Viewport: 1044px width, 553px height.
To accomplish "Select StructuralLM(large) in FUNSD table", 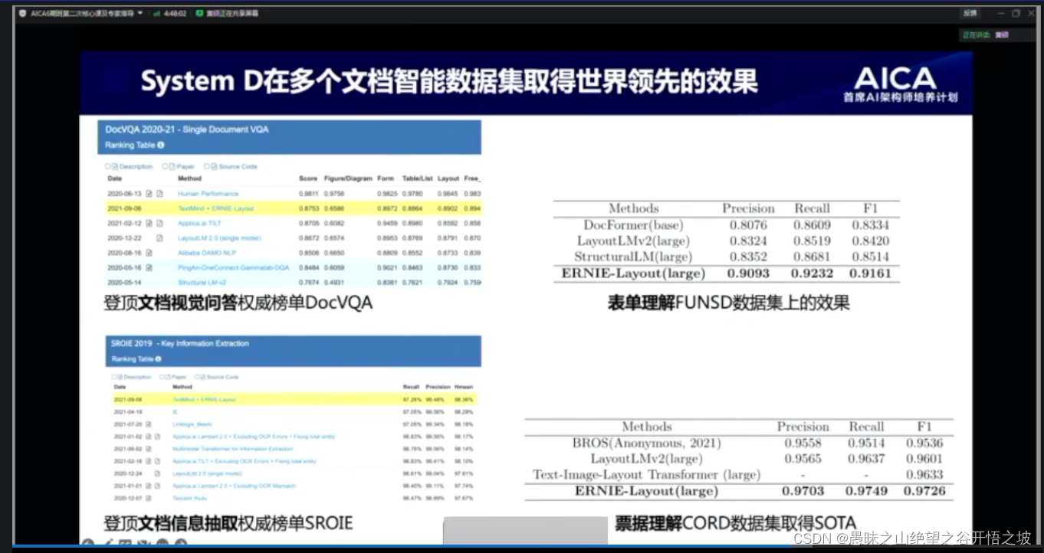I will tap(633, 257).
